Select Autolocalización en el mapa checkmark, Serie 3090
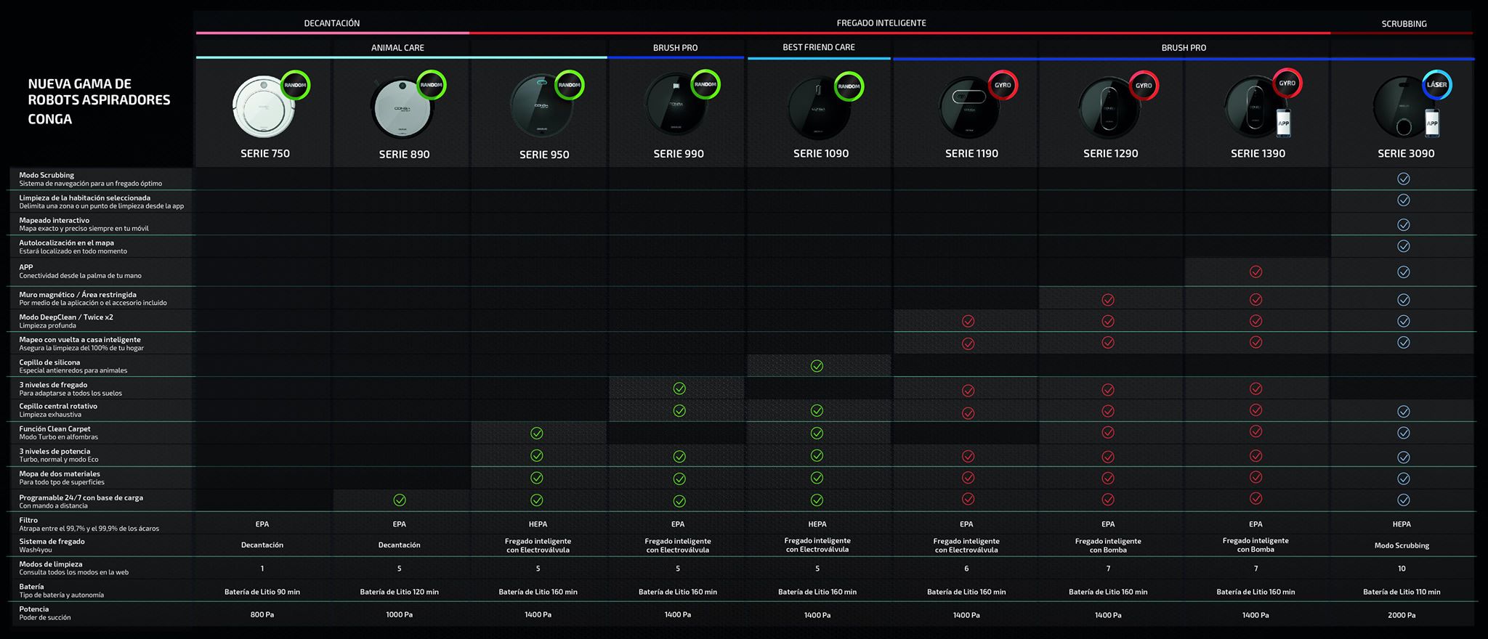The height and width of the screenshot is (639, 1488). (x=1404, y=246)
